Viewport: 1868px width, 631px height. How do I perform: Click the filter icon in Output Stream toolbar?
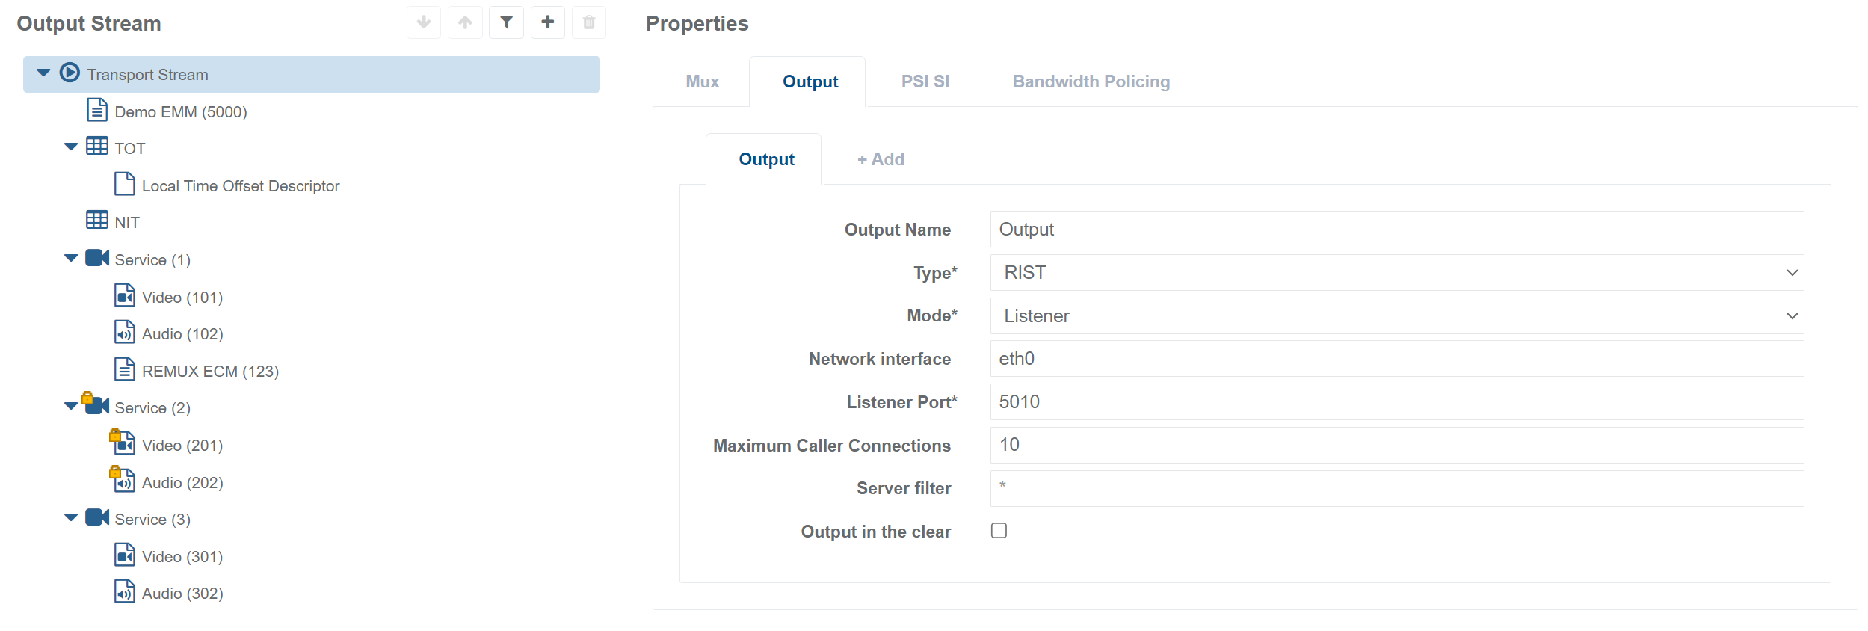[x=506, y=22]
